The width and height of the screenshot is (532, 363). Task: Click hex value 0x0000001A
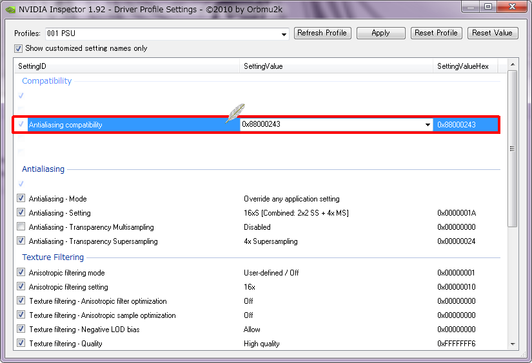coord(457,213)
